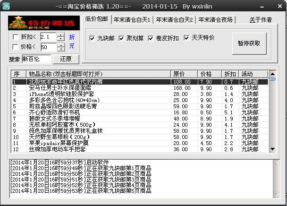Click the search box containing 新百伦
The height and width of the screenshot is (206, 287).
click(x=36, y=59)
